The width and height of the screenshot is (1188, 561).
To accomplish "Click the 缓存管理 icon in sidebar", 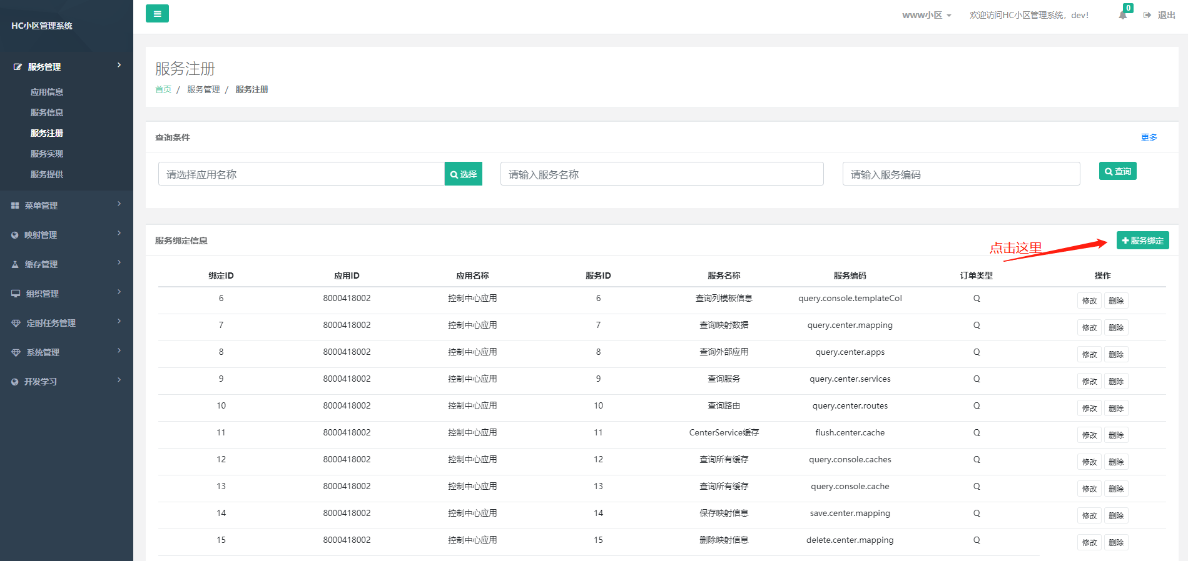I will click(x=15, y=264).
